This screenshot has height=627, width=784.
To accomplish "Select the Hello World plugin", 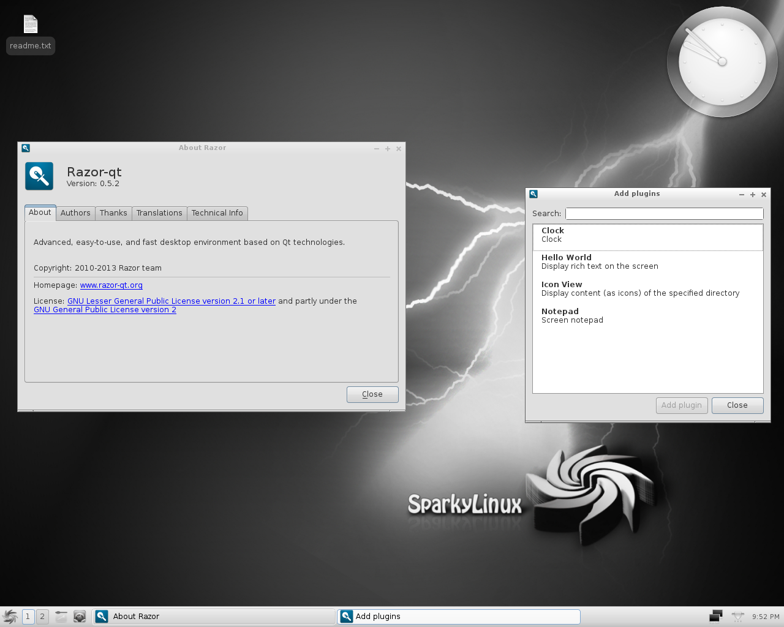I will (x=648, y=264).
